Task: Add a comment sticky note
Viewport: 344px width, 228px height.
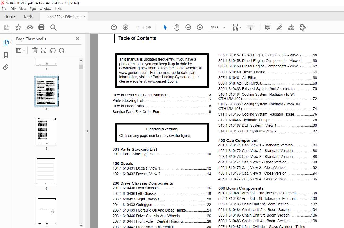Action: [x=268, y=27]
